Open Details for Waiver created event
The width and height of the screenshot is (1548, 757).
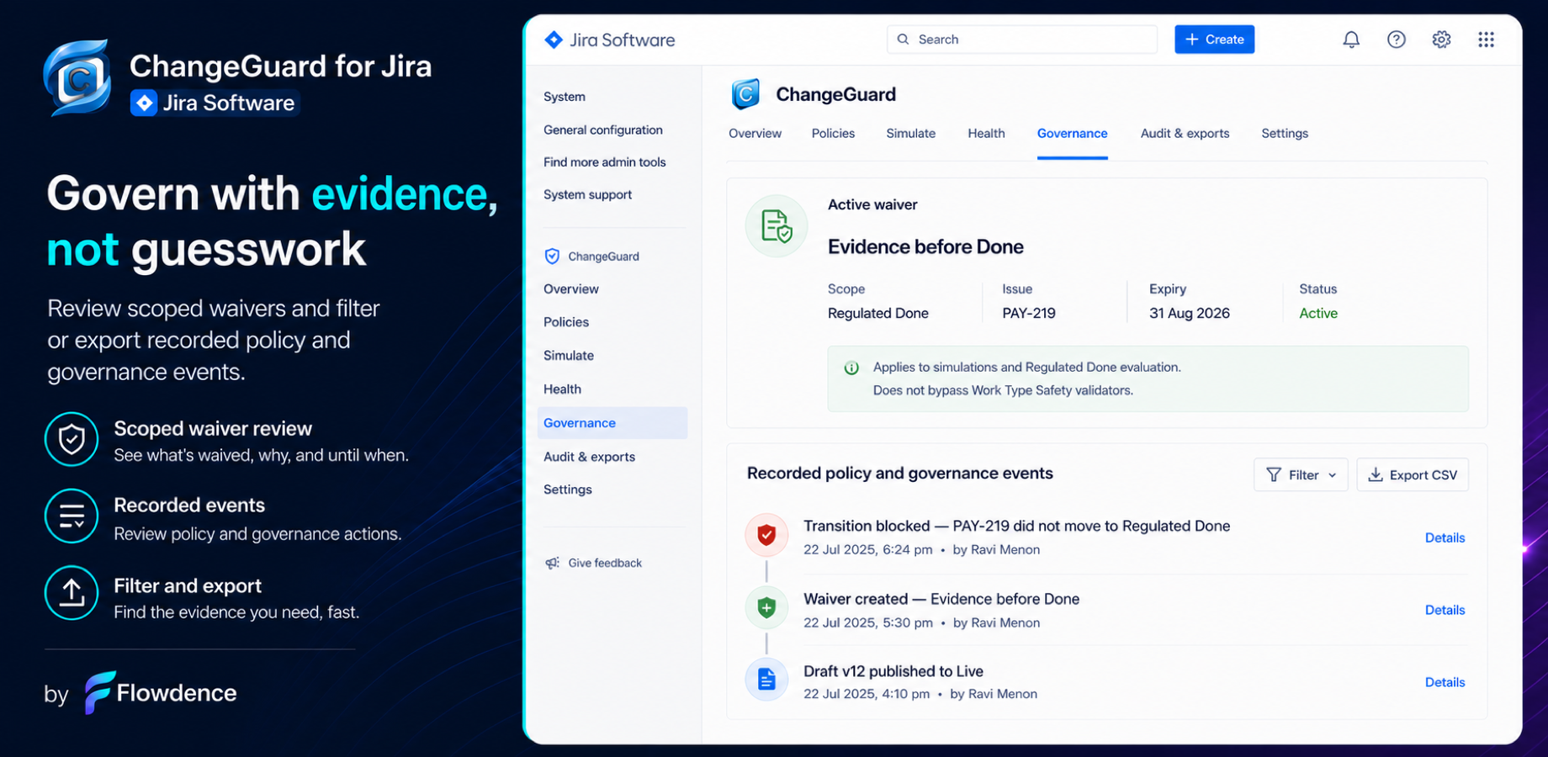(1445, 611)
